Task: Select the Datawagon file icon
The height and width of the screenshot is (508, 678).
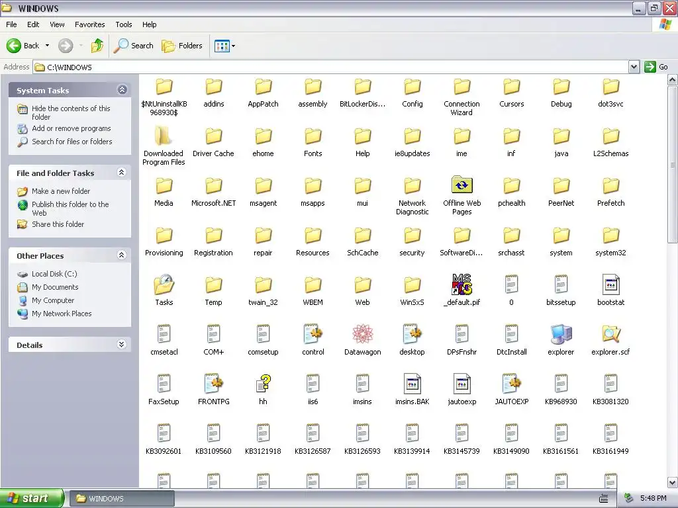Action: click(x=362, y=334)
